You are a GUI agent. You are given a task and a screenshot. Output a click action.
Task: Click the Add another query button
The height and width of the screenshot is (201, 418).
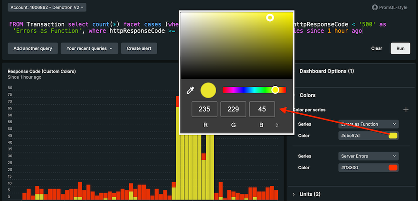coord(33,48)
